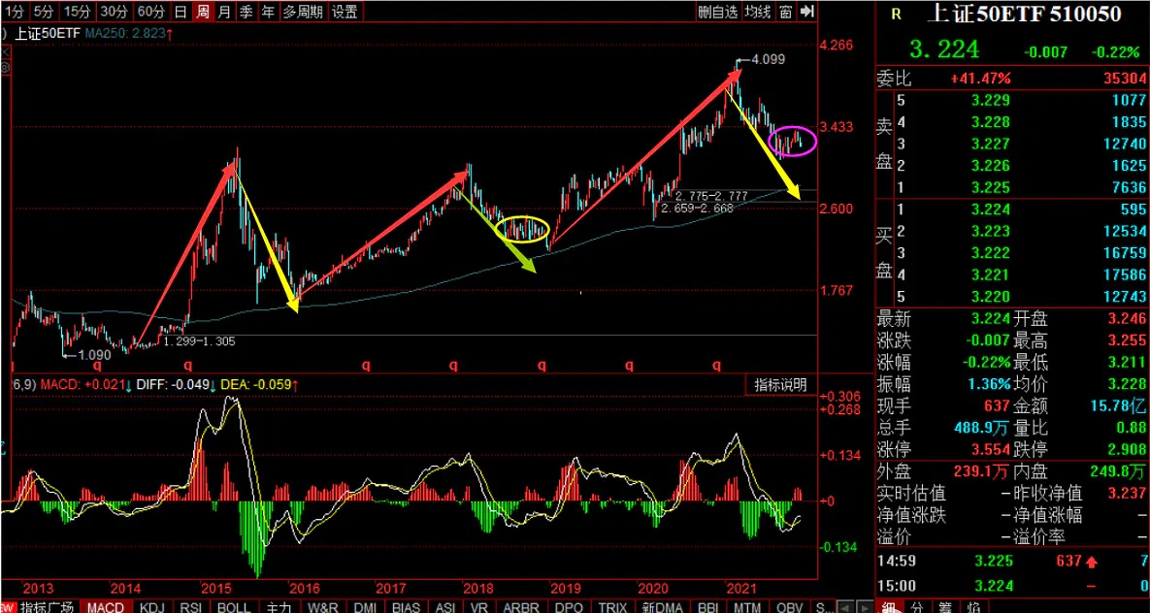
Task: Click the DEA: -0.059 value readout
Action: 259,384
